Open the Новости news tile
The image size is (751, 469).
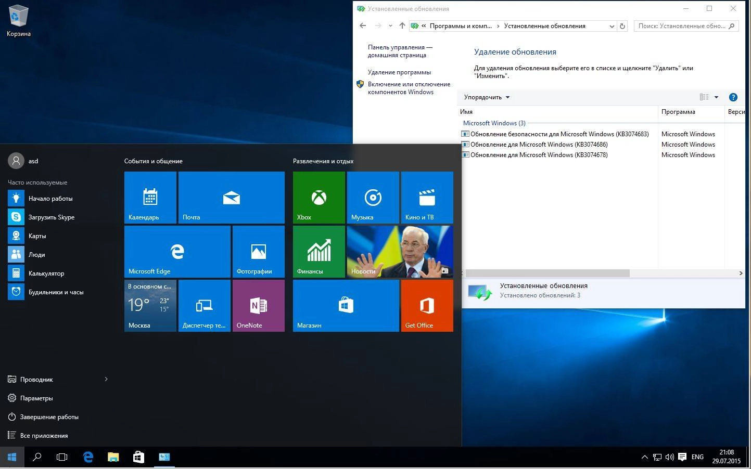400,252
